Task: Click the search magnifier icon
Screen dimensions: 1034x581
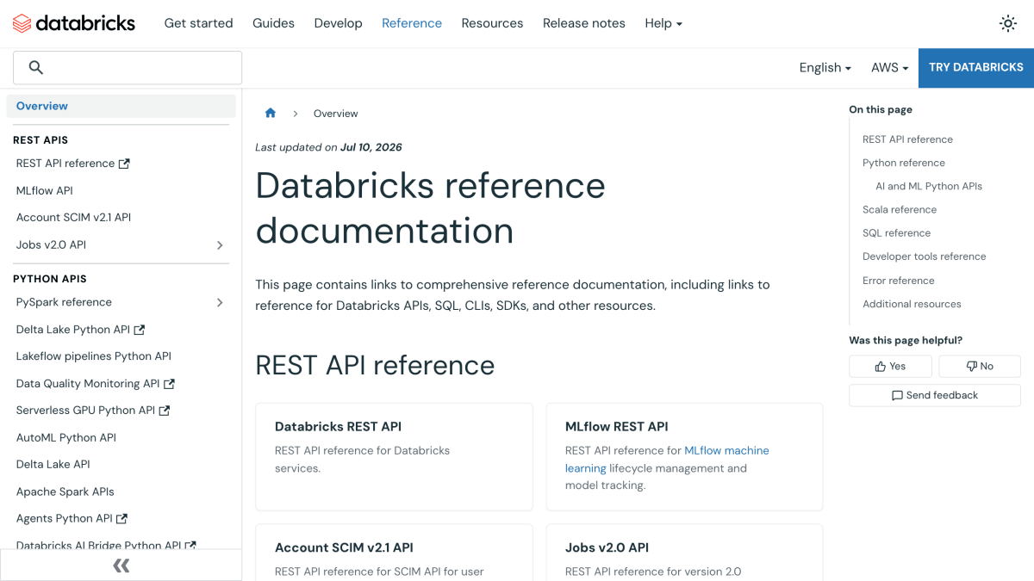Action: 35,67
